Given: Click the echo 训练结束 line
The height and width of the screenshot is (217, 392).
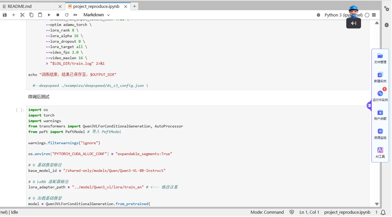Looking at the screenshot, I should click(72, 75).
